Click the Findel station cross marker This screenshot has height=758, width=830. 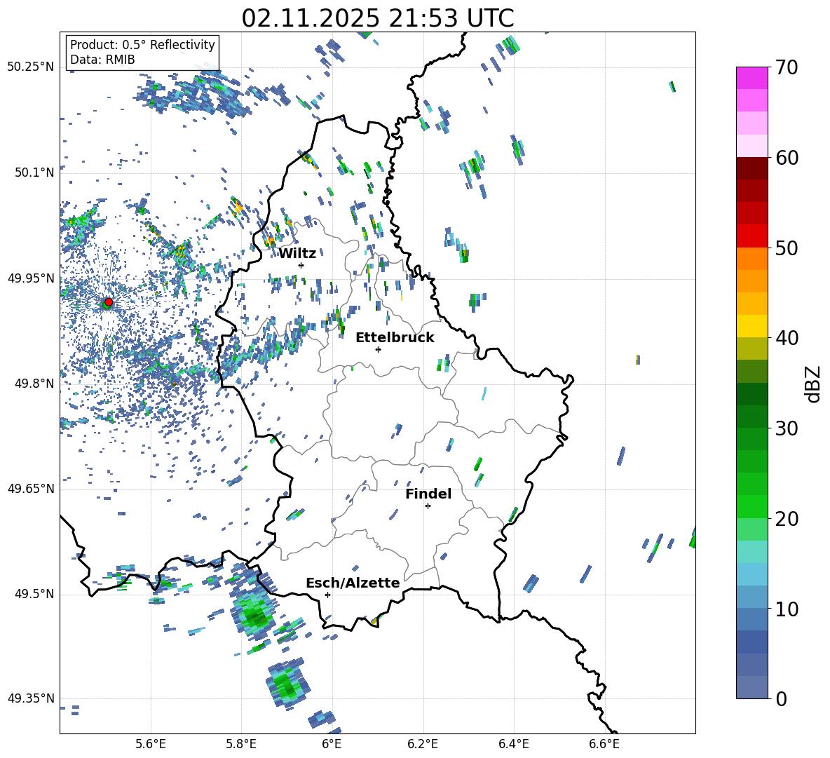pos(428,506)
